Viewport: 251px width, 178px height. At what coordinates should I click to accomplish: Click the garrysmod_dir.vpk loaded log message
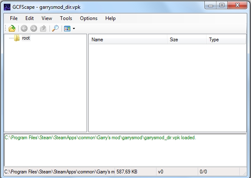(x=100, y=138)
